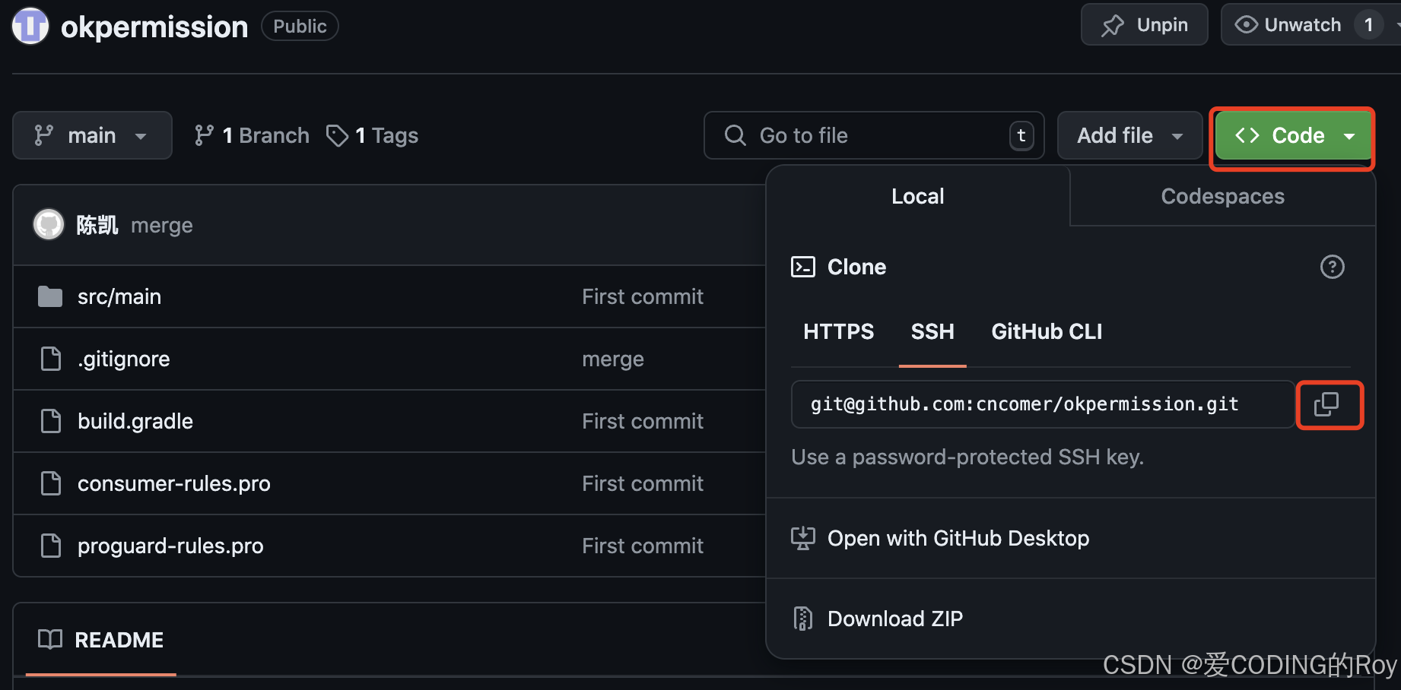1401x690 pixels.
Task: Click the pin icon in the Unpin button
Action: click(x=1113, y=25)
